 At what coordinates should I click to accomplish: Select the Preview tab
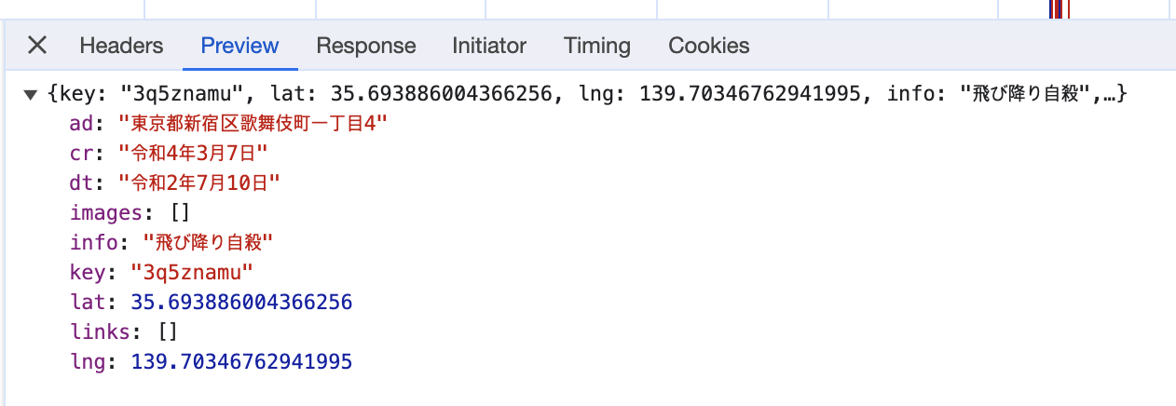(239, 45)
